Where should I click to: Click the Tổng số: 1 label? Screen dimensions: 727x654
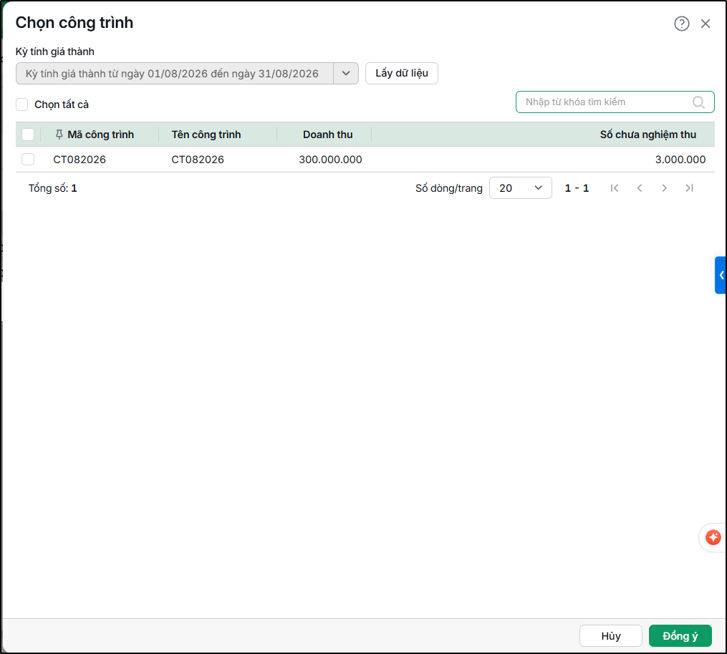pos(53,188)
